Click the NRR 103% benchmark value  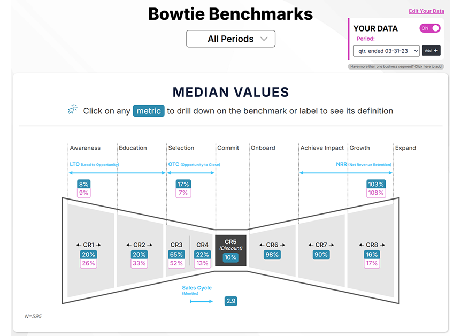tap(375, 184)
